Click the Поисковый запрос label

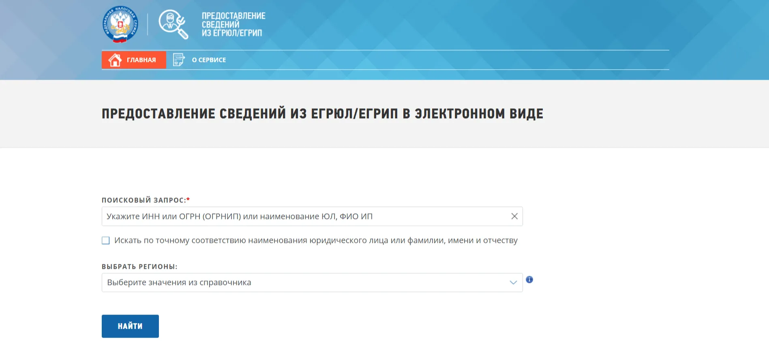pyautogui.click(x=144, y=200)
